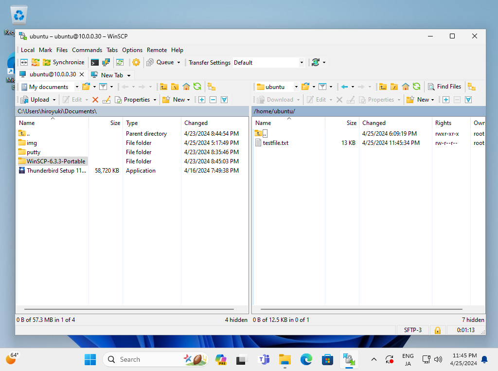Go to remote home directory icon
The width and height of the screenshot is (498, 371).
405,87
